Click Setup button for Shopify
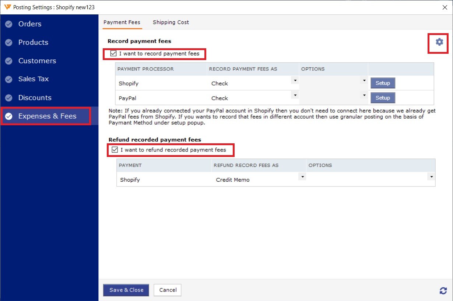 (383, 83)
